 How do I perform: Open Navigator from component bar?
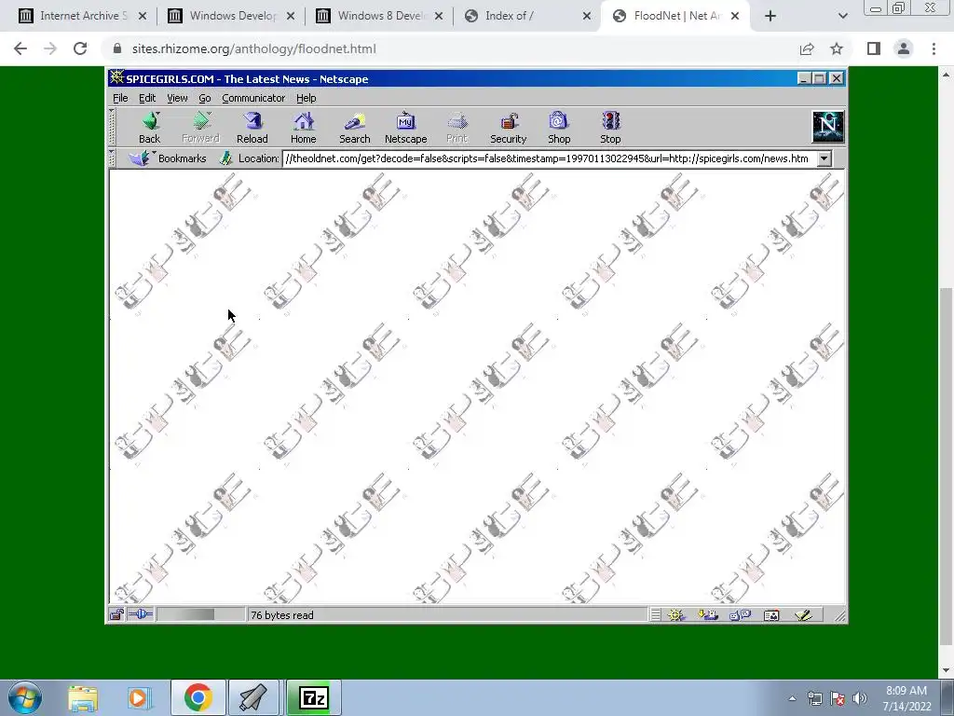(x=676, y=615)
